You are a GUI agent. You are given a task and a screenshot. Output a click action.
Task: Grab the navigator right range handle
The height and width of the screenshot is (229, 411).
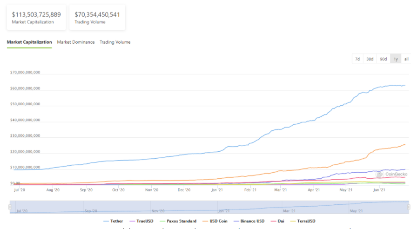point(409,207)
